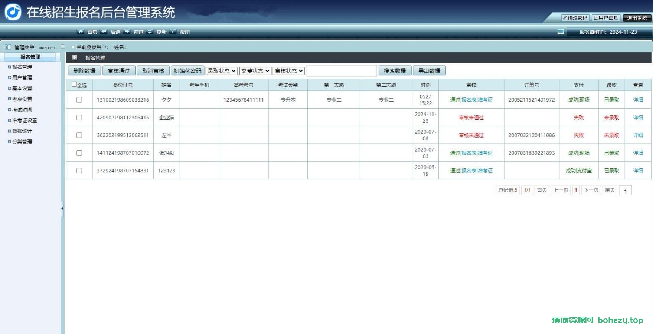Open 准考证设置 in the sidebar
653x334 pixels.
pos(25,120)
